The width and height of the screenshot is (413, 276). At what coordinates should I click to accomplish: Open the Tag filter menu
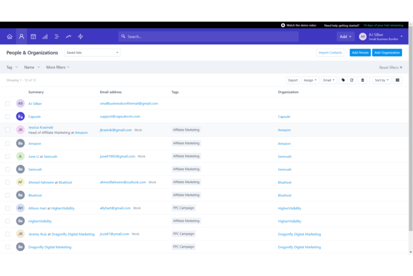[x=12, y=67]
